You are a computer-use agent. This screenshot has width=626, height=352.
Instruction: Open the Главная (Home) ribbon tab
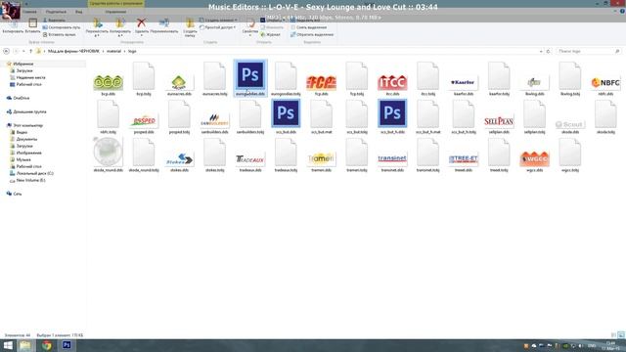29,12
